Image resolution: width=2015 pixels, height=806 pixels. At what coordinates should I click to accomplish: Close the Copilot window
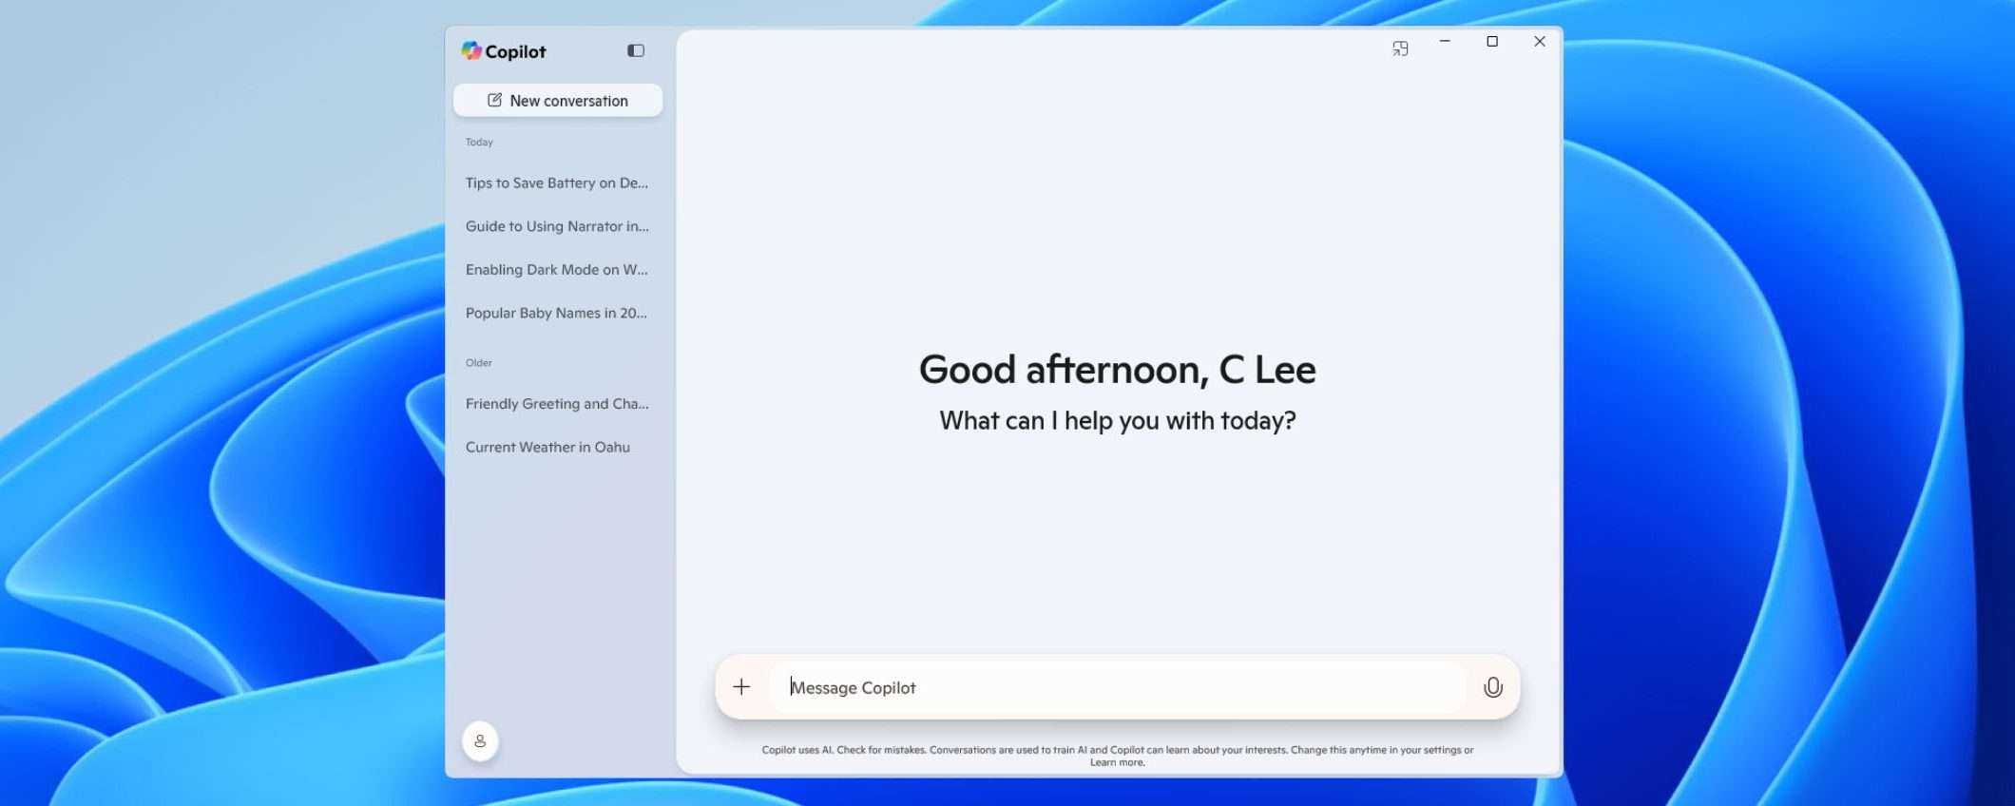[1540, 42]
